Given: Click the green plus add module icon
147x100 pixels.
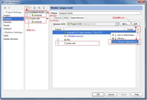Looking at the screenshot, I should click(27, 8).
